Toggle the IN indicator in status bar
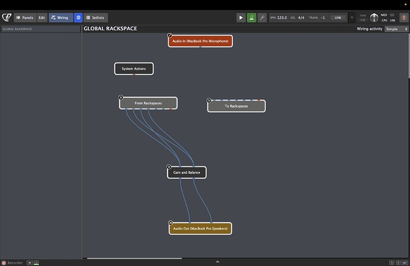This screenshot has width=410, height=266. click(x=30, y=263)
